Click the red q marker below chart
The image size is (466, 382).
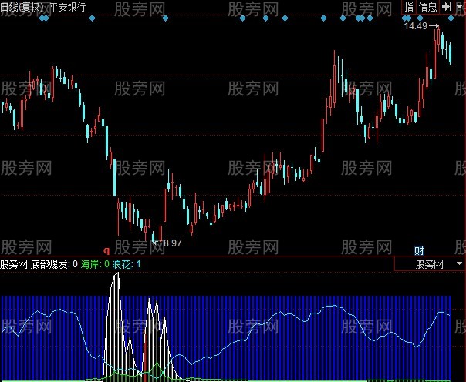pyautogui.click(x=106, y=250)
